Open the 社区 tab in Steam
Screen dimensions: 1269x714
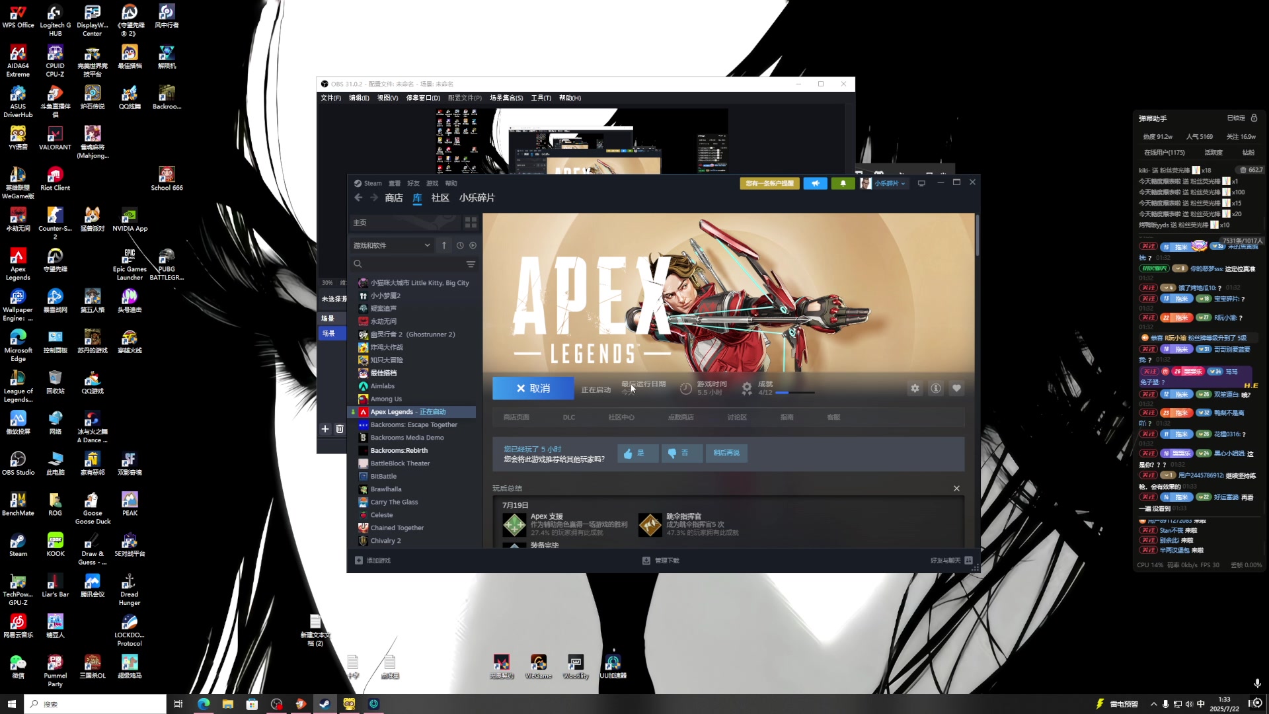tap(440, 198)
